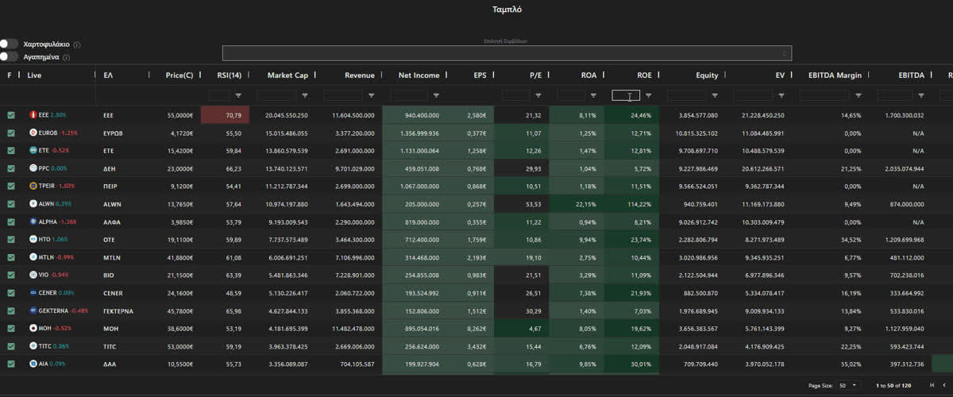Open the ROA column filter icon
This screenshot has height=397, width=953.
pyautogui.click(x=594, y=95)
